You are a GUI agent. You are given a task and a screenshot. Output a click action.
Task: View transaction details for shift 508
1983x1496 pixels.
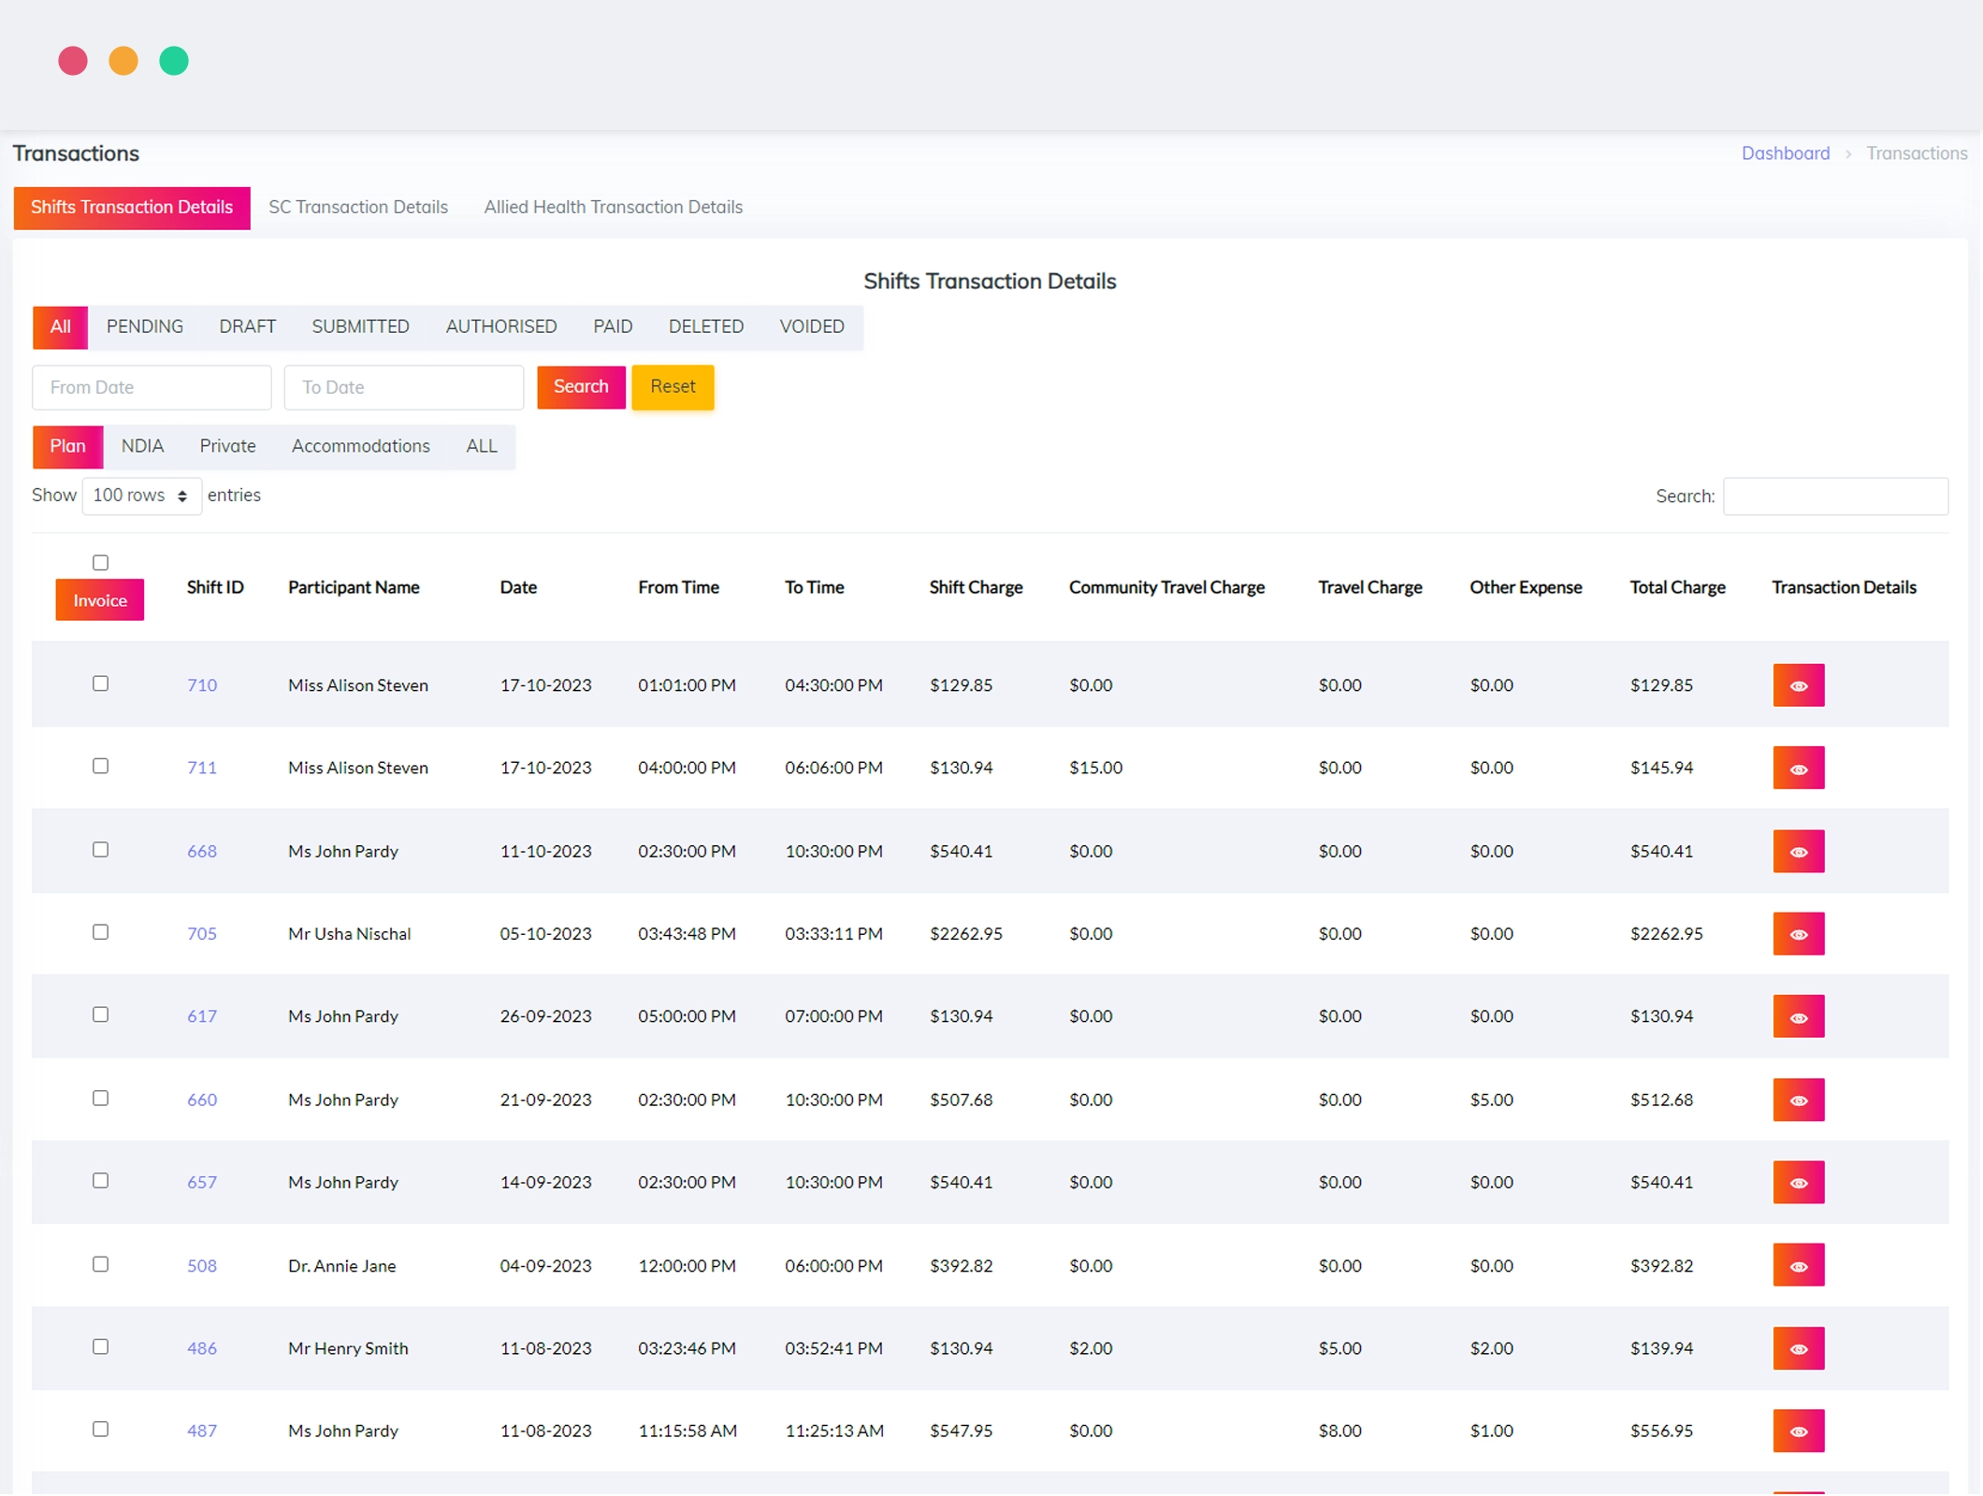pos(1798,1265)
